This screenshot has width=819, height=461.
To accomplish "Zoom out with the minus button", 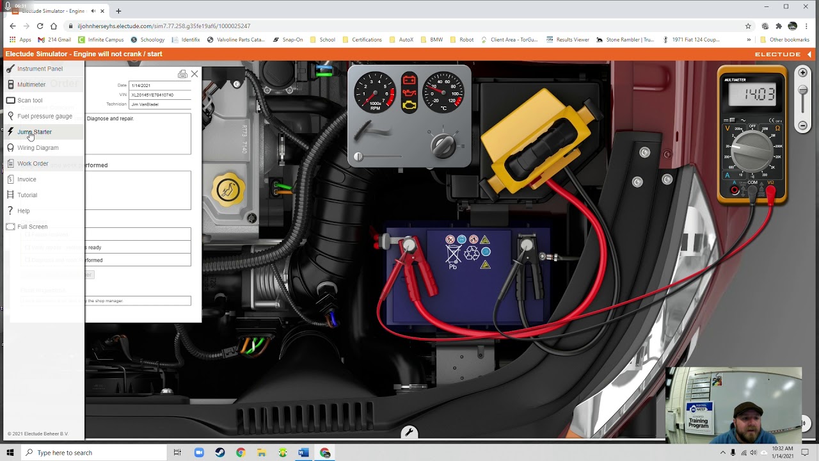I will click(802, 125).
